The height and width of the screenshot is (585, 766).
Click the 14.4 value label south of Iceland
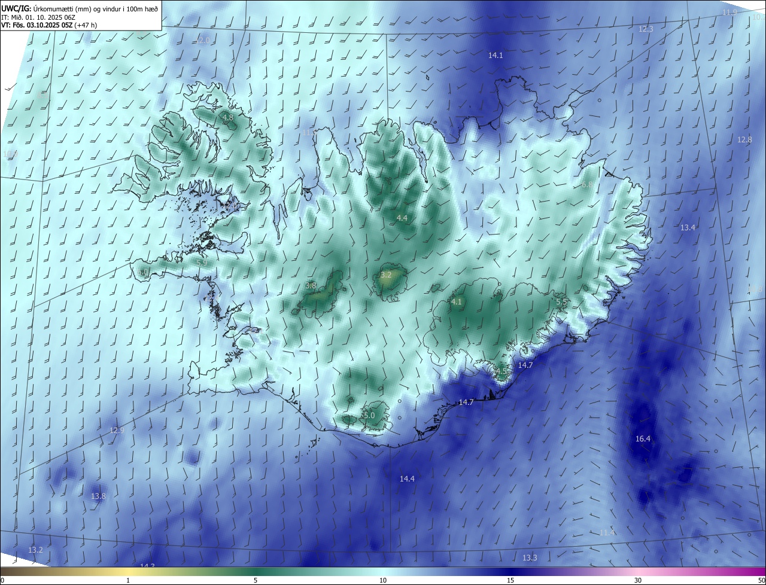[x=407, y=479]
